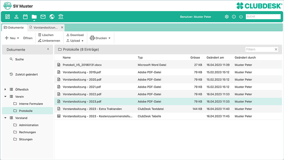Image resolution: width=284 pixels, height=160 pixels.
Task: Click the 144 KB size cell
Action: coord(197,109)
